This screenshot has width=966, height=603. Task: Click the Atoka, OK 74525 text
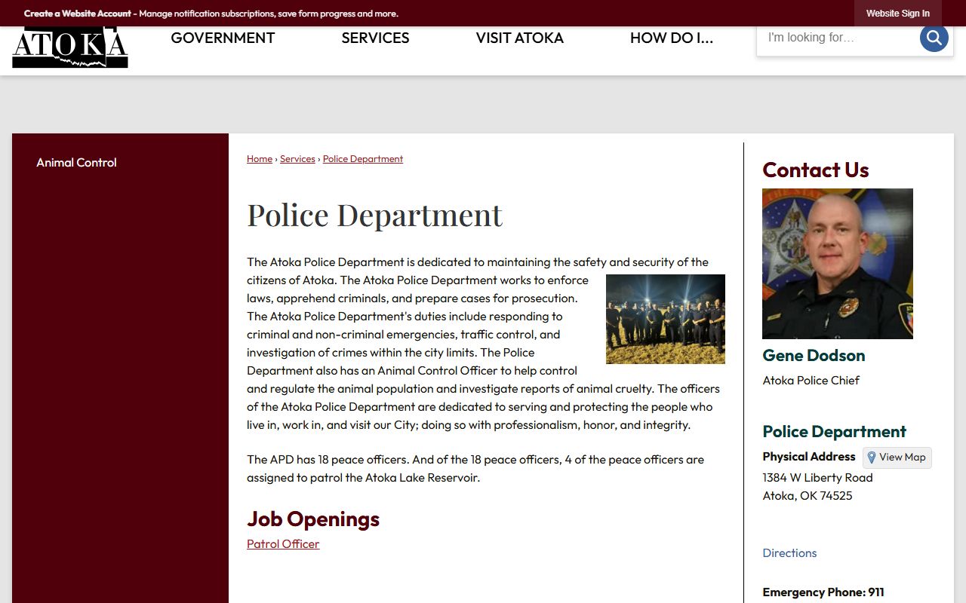tap(808, 496)
